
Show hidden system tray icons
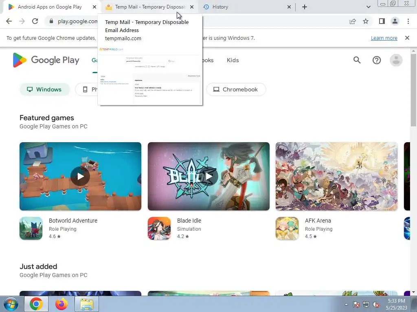[346, 304]
